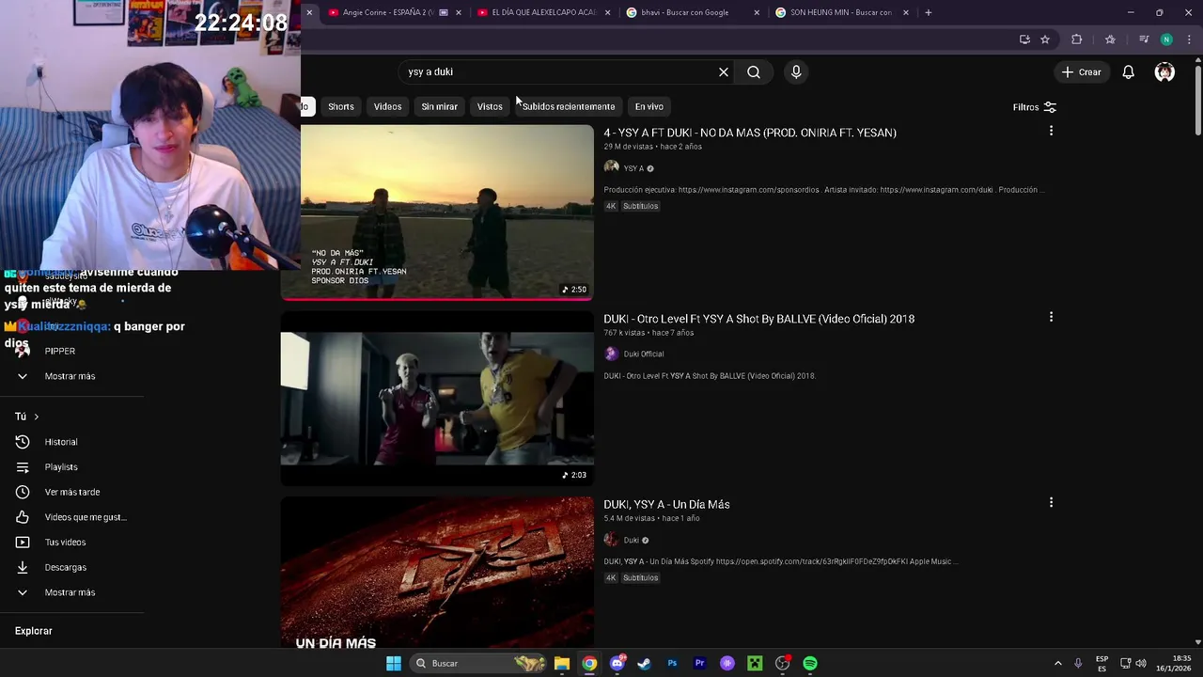
Task: Click the install app icon in address bar
Action: pos(1024,39)
